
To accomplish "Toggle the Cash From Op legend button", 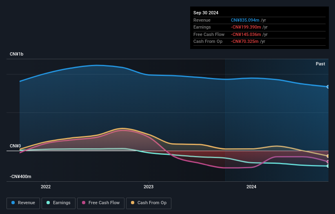I will [x=149, y=203].
